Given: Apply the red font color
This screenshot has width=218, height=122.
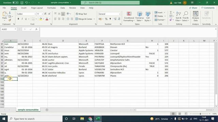Looking at the screenshot, I should (x=47, y=19).
